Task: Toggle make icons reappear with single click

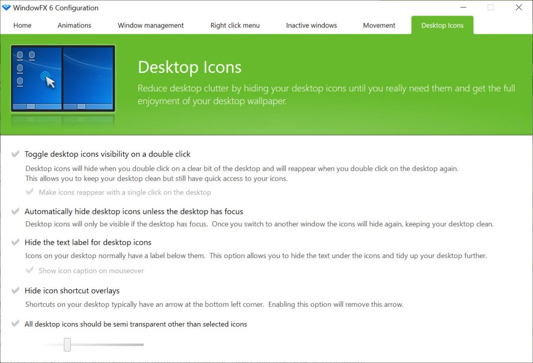Action: pyautogui.click(x=30, y=192)
